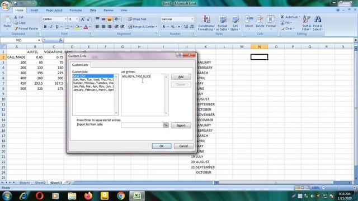Click the Increase Indent icon
This screenshot has height=201, width=358.
123,27
